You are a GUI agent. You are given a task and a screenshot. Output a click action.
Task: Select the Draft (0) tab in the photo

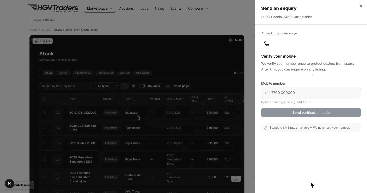(x=63, y=73)
